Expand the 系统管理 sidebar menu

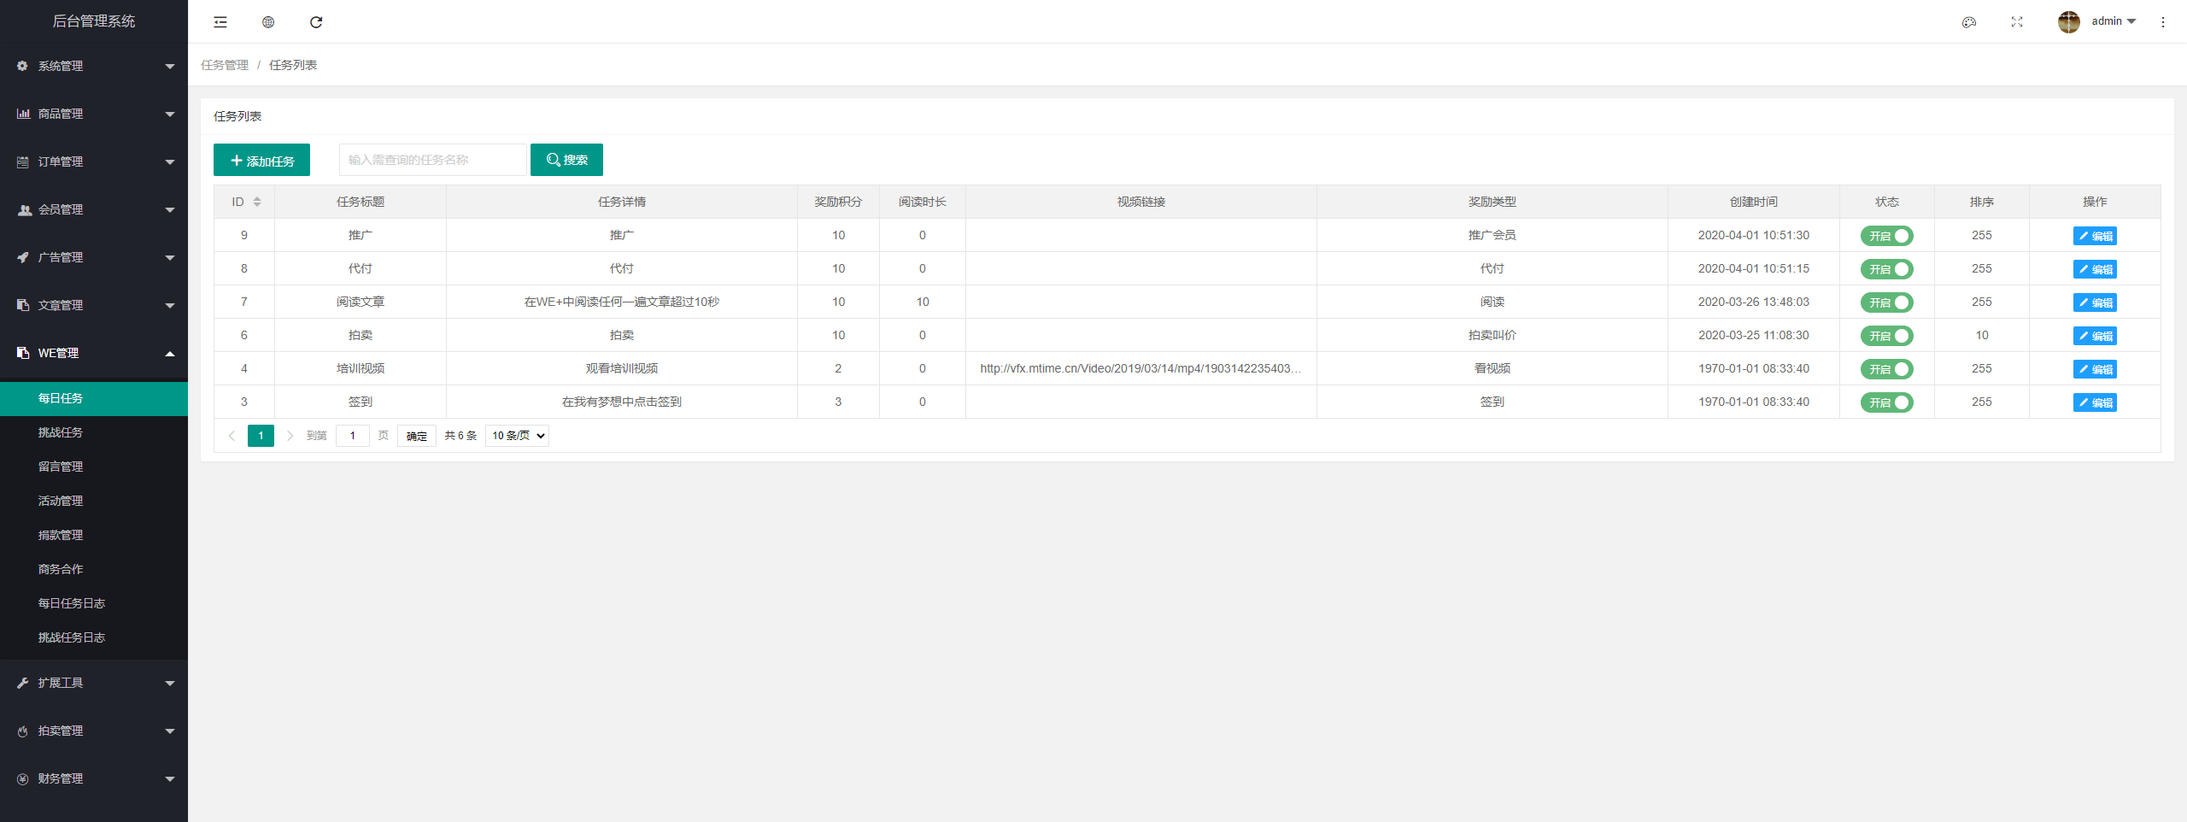point(94,66)
